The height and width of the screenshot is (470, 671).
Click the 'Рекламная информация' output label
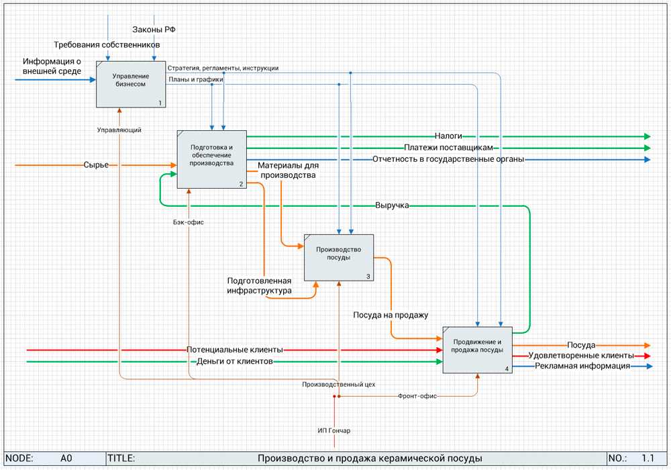tap(582, 367)
